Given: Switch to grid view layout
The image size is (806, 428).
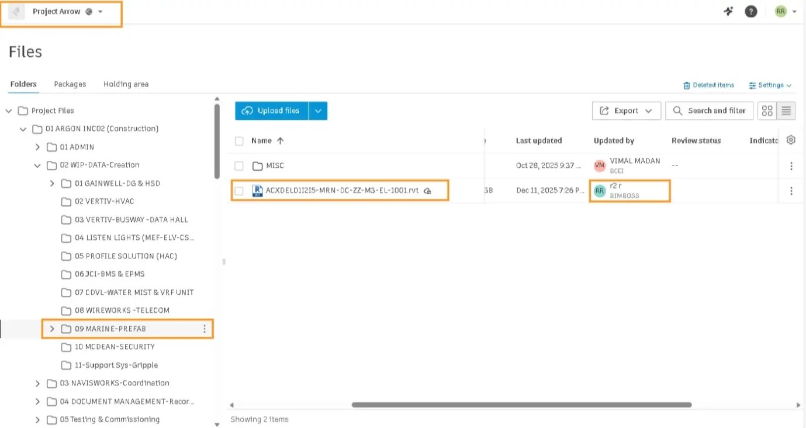Looking at the screenshot, I should pyautogui.click(x=767, y=111).
